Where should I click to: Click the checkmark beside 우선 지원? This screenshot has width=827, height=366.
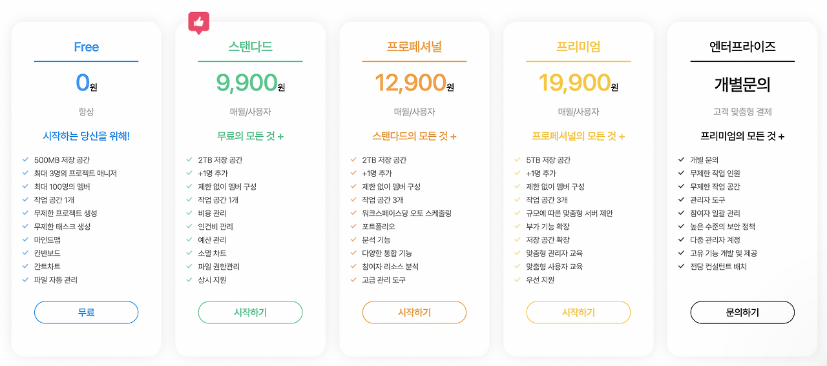(x=518, y=280)
